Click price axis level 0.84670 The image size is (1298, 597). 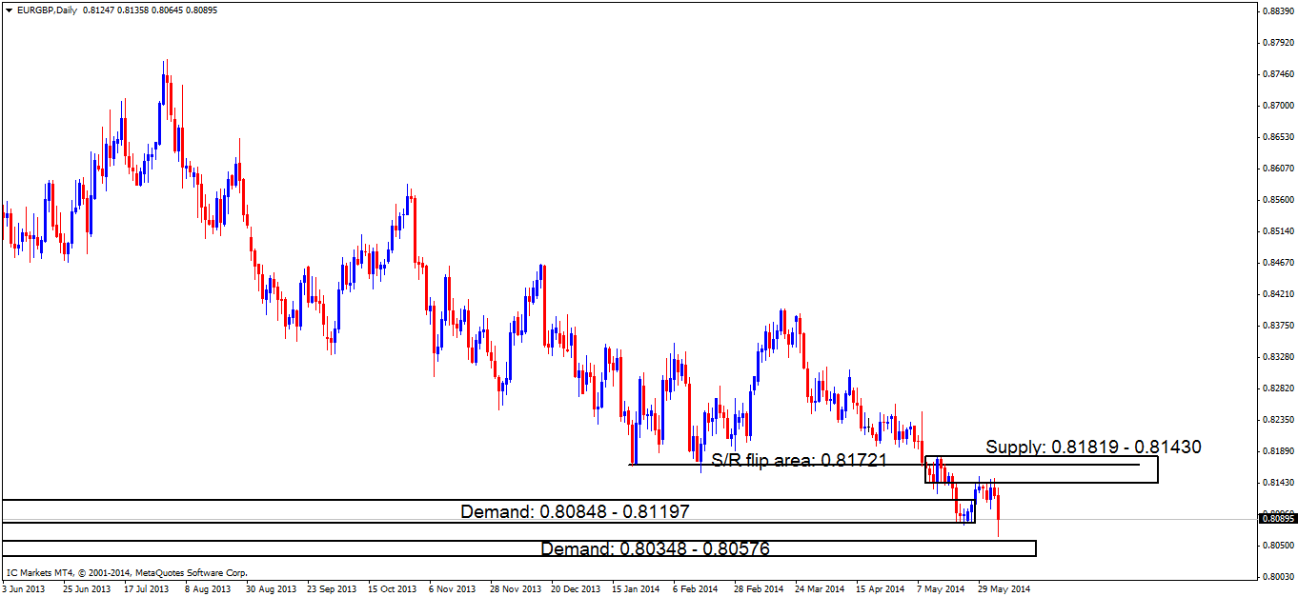1277,262
